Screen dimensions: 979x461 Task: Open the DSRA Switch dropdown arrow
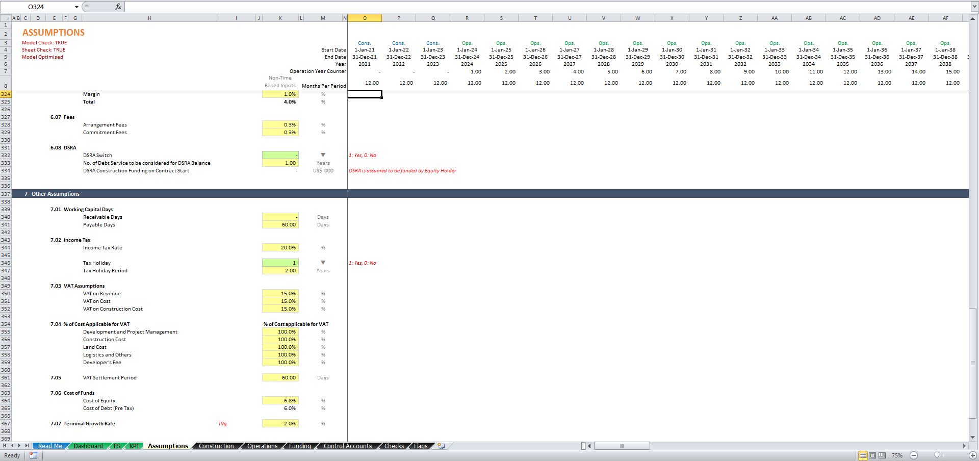pyautogui.click(x=323, y=155)
